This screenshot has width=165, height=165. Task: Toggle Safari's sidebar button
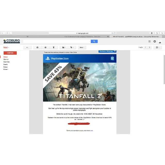point(10,33)
